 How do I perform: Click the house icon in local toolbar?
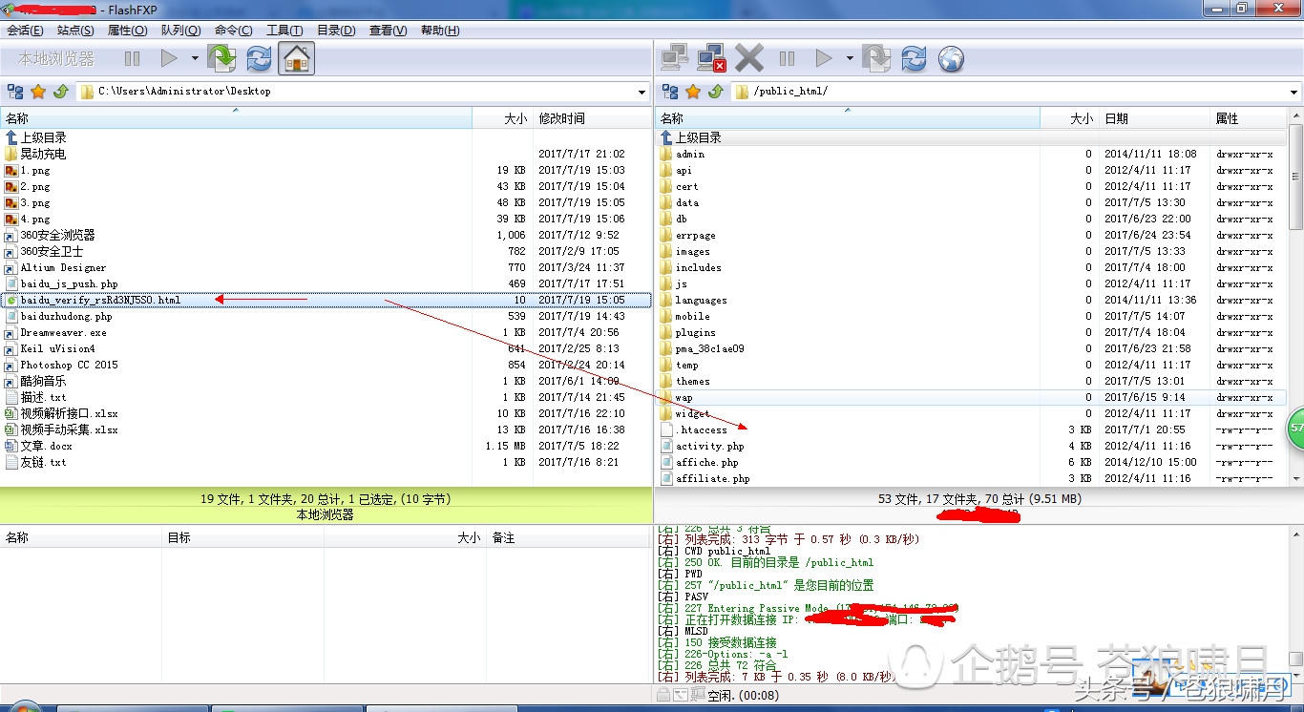click(296, 59)
